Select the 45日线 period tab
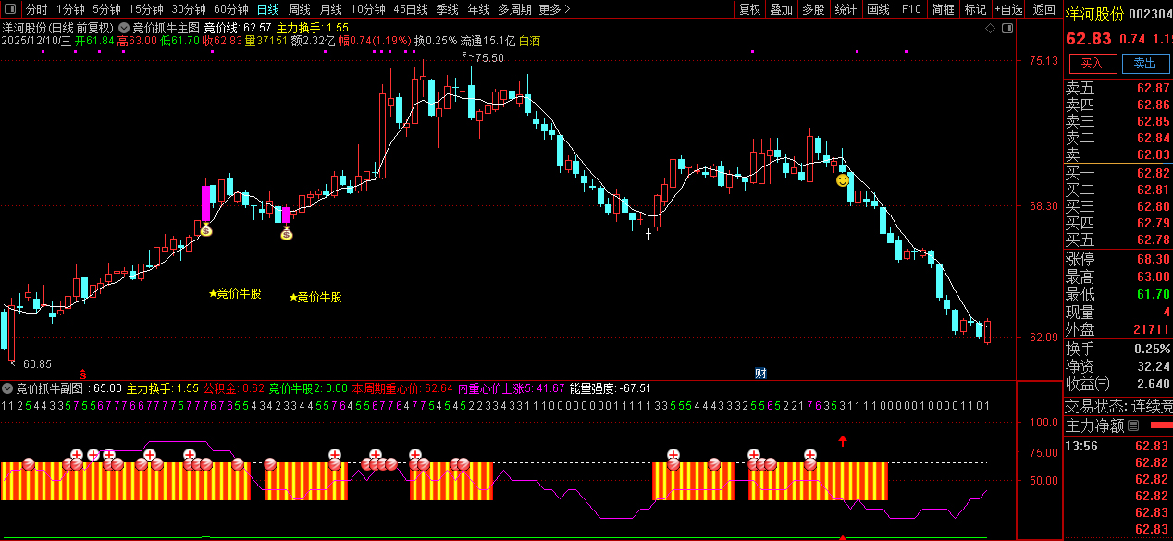Viewport: 1173px width, 541px height. (x=411, y=9)
